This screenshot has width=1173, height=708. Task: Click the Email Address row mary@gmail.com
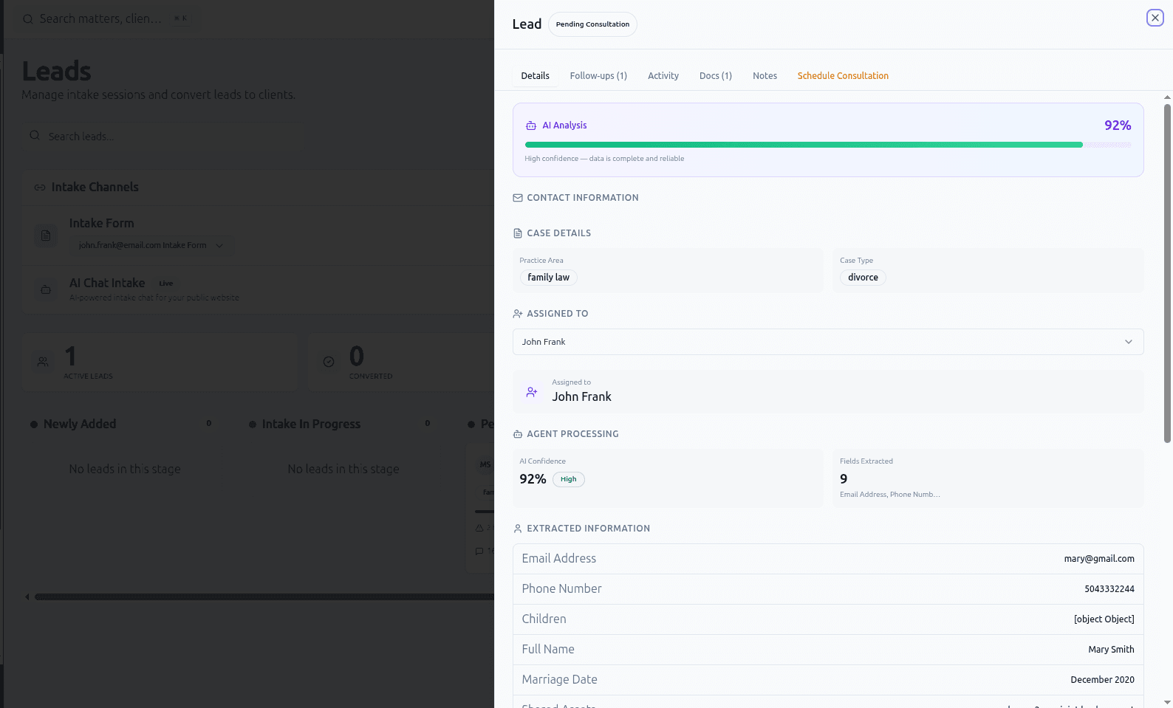click(828, 559)
